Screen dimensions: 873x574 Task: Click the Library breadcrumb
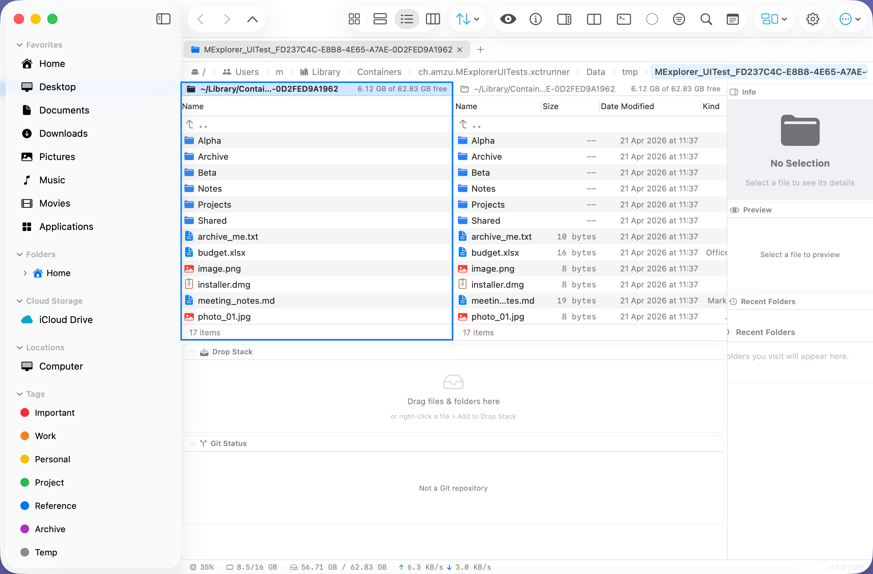coord(320,72)
